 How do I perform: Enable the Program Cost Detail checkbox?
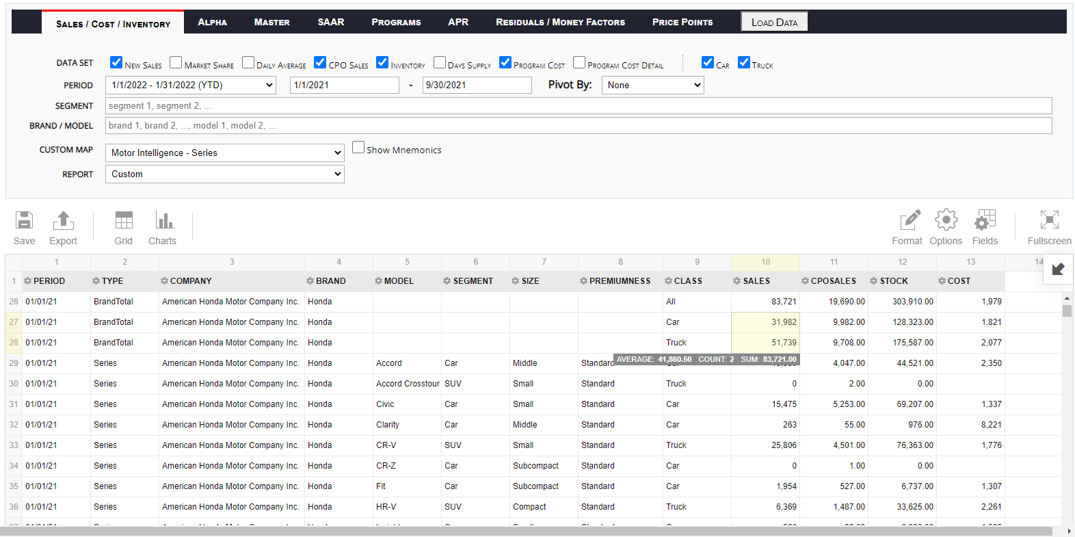[x=579, y=62]
